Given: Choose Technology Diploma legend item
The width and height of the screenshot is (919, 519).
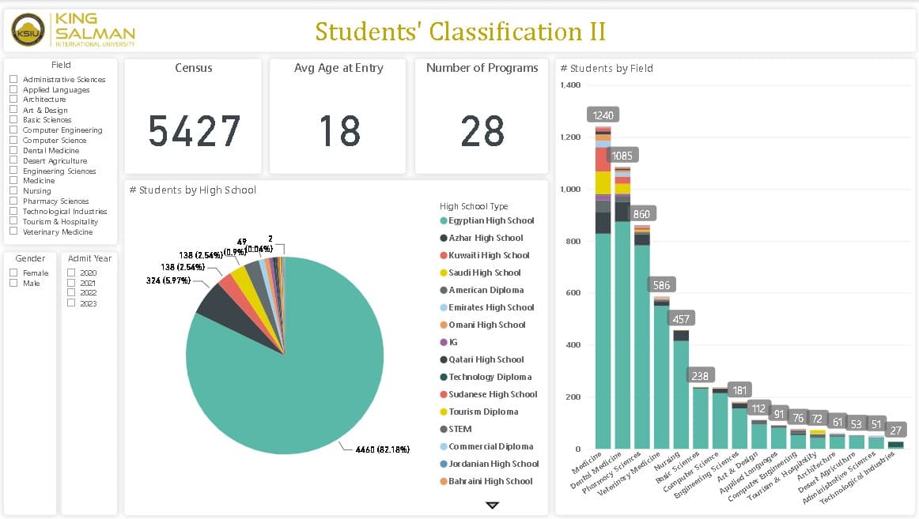Looking at the screenshot, I should pos(486,377).
